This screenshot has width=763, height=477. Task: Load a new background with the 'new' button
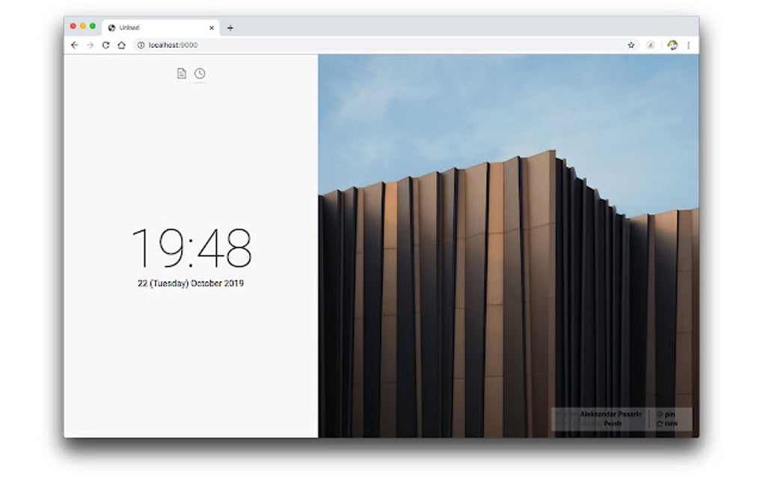point(667,423)
